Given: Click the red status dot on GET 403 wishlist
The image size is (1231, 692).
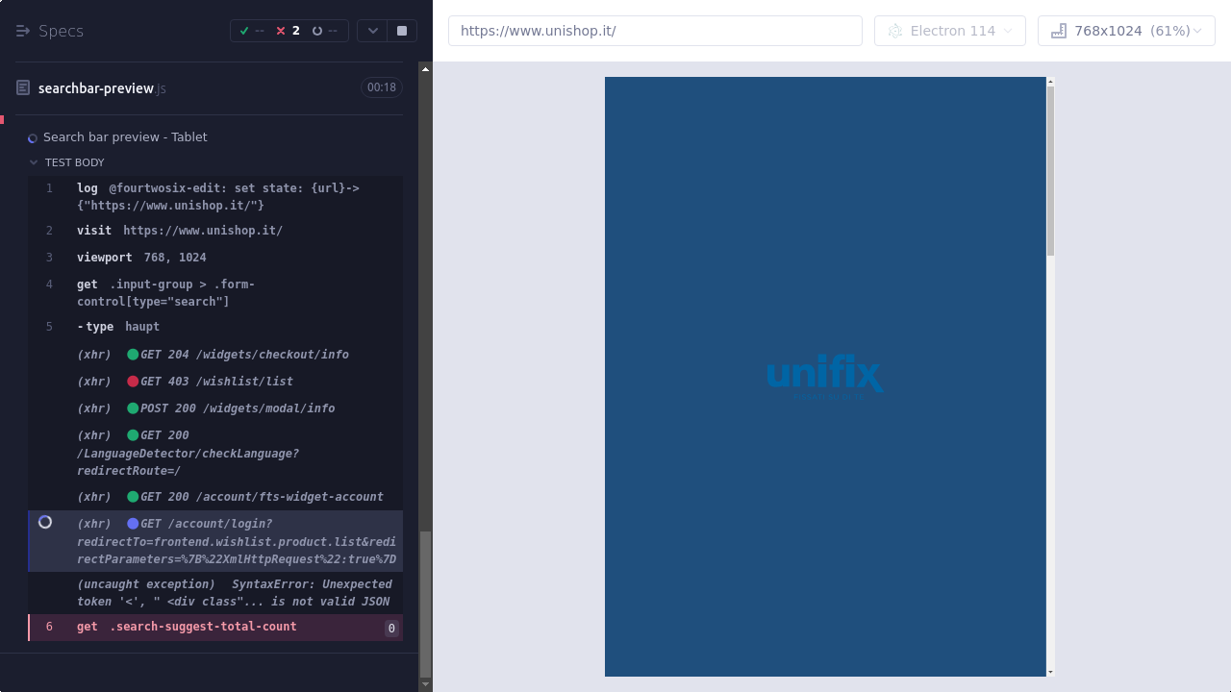Looking at the screenshot, I should point(133,382).
